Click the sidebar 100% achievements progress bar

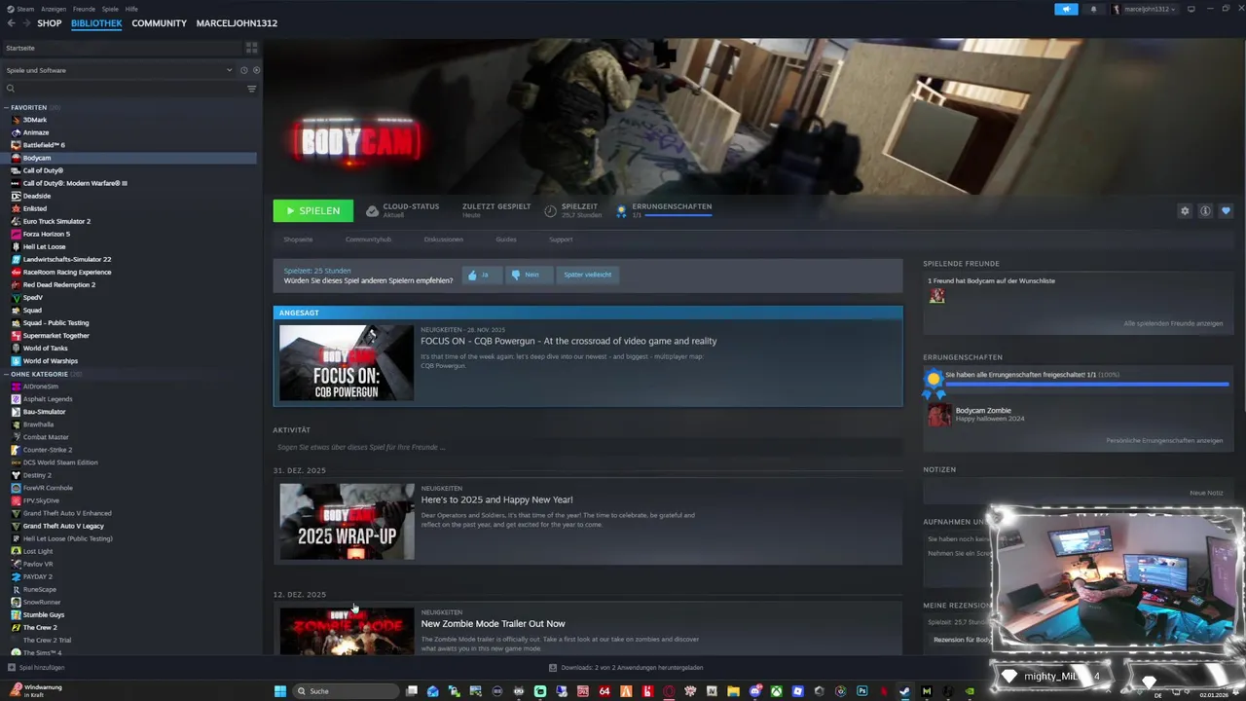1086,385
